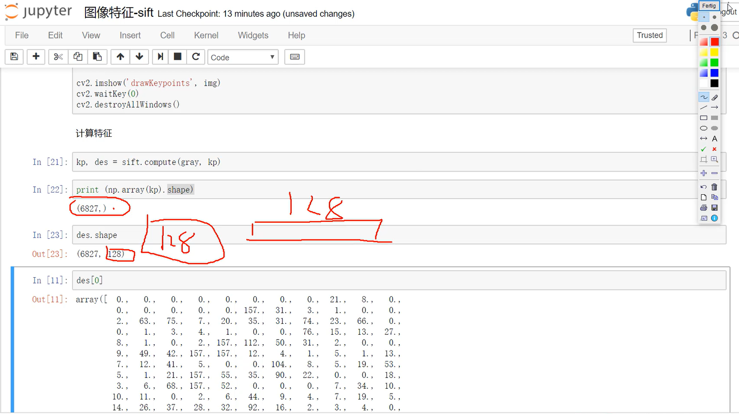Run the cell with the run icon

[160, 57]
